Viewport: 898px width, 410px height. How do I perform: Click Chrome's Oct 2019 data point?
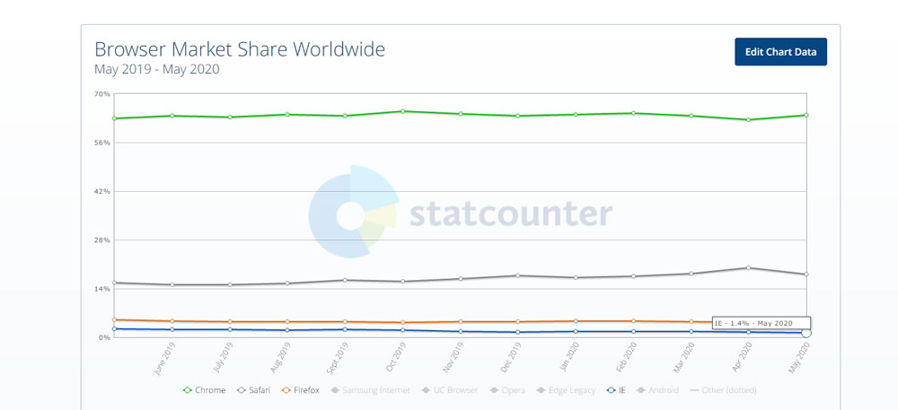pyautogui.click(x=402, y=111)
